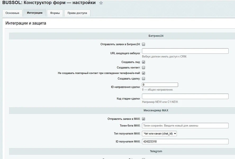Toggle Не создавать повторный контакт checkbox
The width and height of the screenshot is (235, 159).
click(x=143, y=73)
